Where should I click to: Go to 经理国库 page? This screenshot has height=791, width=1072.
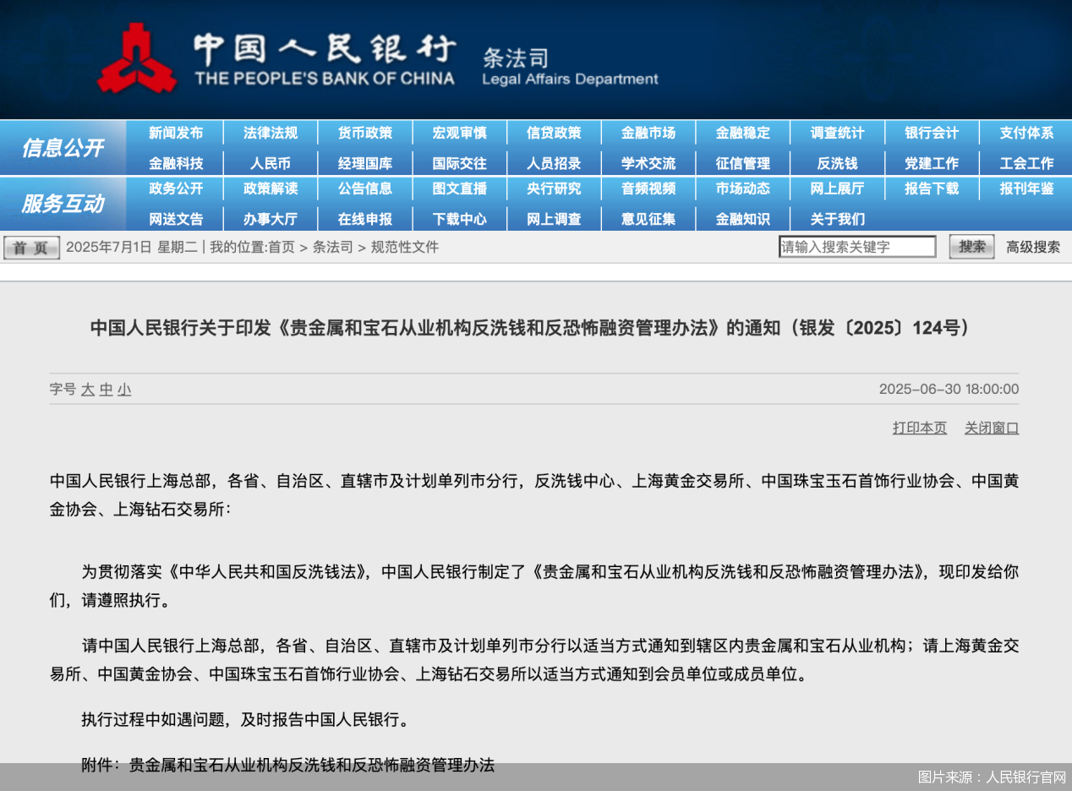pos(365,163)
